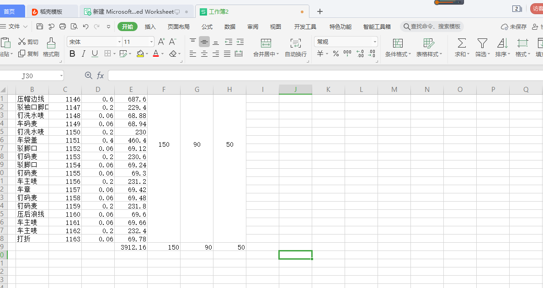Toggle Wrap Text (自动换行)
The width and height of the screenshot is (543, 288).
pyautogui.click(x=295, y=48)
